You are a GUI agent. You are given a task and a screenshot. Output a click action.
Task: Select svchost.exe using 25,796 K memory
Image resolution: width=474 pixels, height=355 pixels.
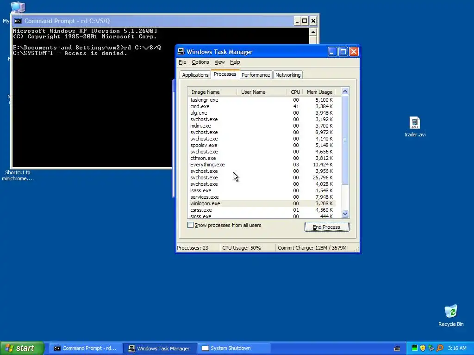(x=262, y=177)
